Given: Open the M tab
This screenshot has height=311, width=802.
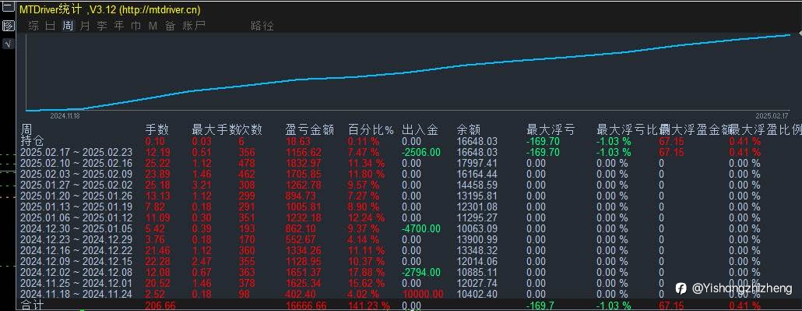Looking at the screenshot, I should click(153, 26).
